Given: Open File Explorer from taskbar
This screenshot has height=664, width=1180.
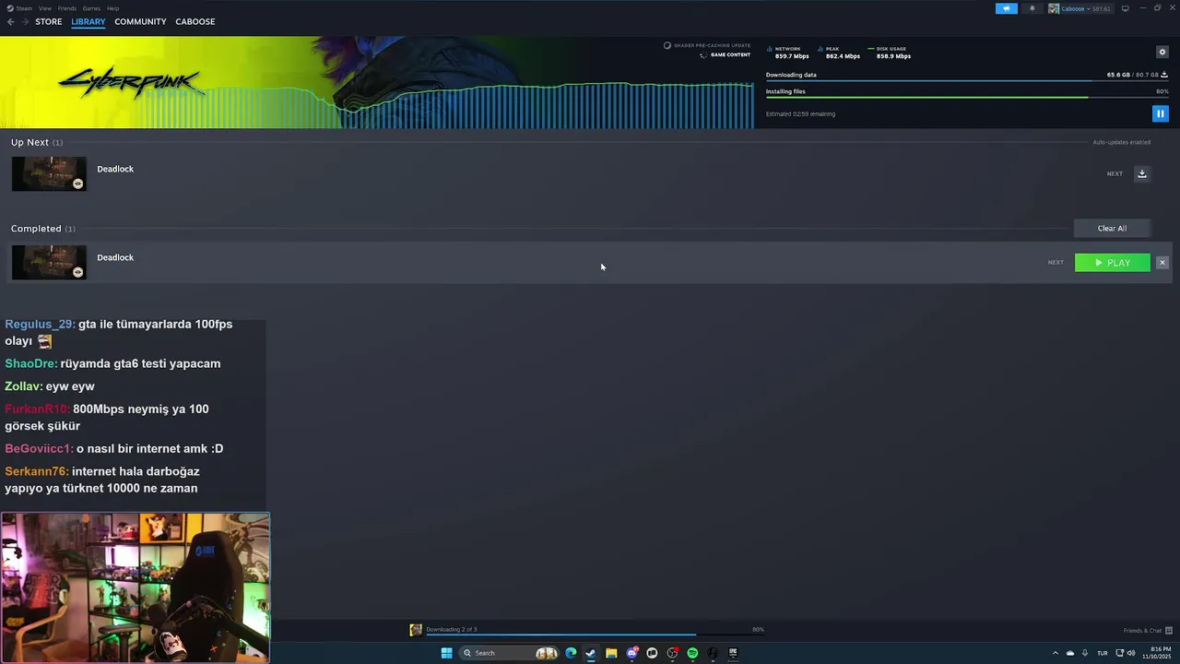Looking at the screenshot, I should [x=611, y=653].
